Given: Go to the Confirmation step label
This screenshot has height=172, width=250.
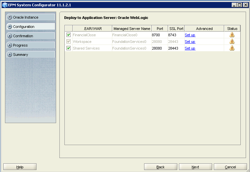Looking at the screenshot, I should (23, 36).
